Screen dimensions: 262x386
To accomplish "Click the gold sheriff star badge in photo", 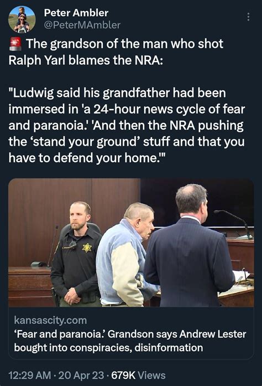I will point(87,247).
